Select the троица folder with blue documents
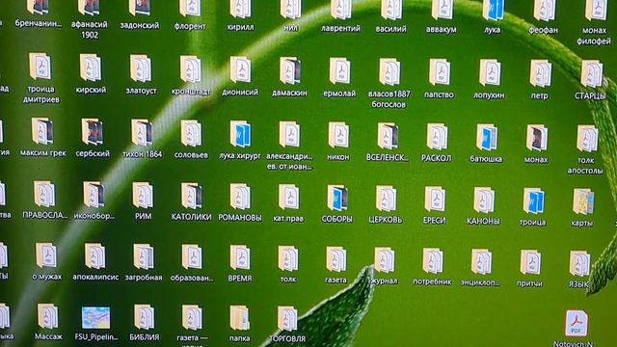This screenshot has height=347, width=617. pos(533,201)
